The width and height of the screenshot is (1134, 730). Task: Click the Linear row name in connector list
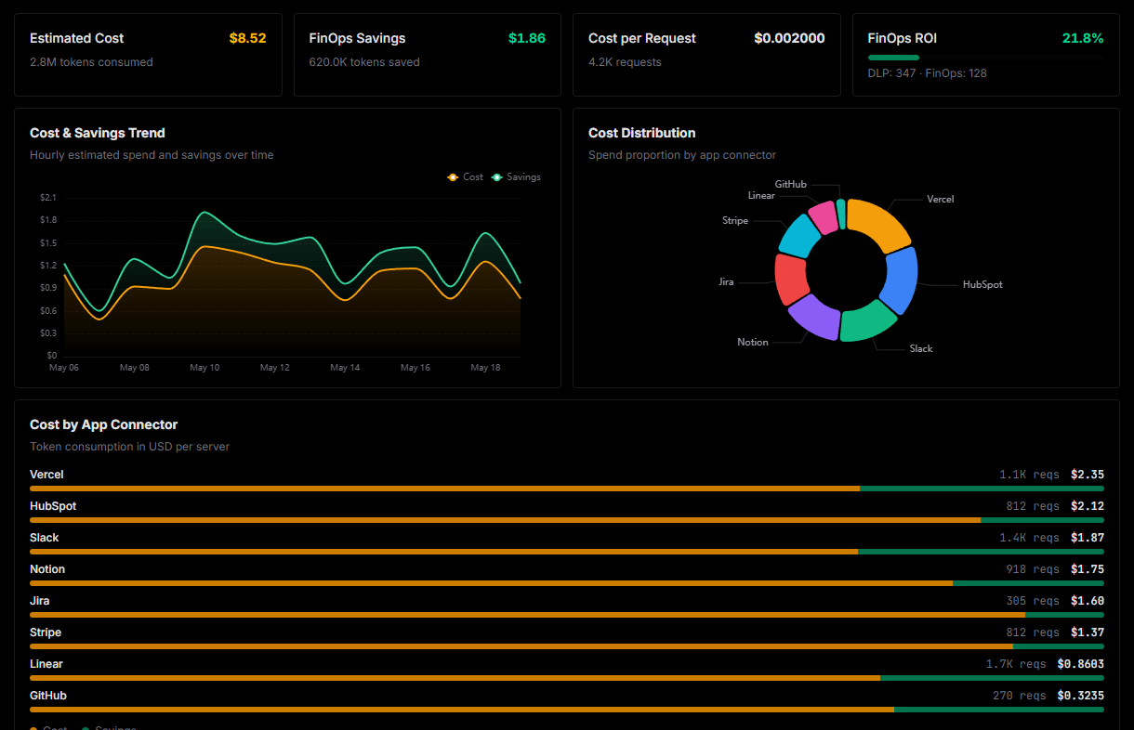46,664
